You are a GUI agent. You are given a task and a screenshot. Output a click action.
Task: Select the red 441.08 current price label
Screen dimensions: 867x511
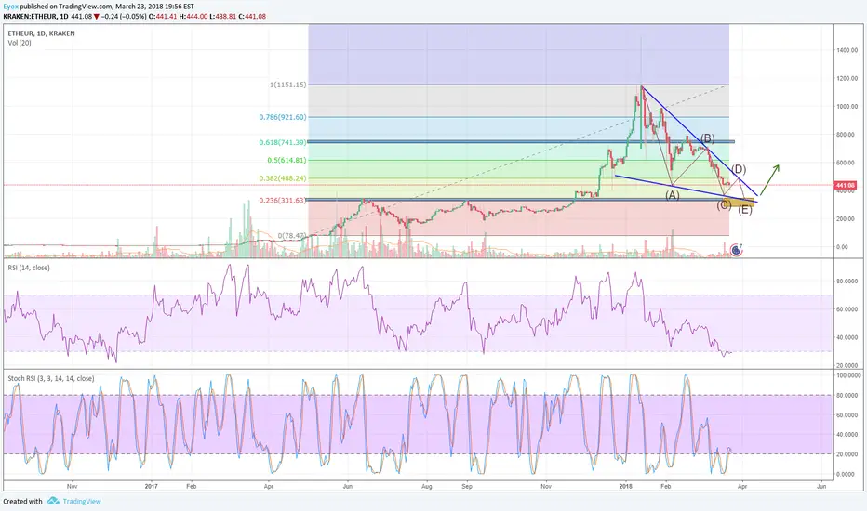pyautogui.click(x=846, y=186)
